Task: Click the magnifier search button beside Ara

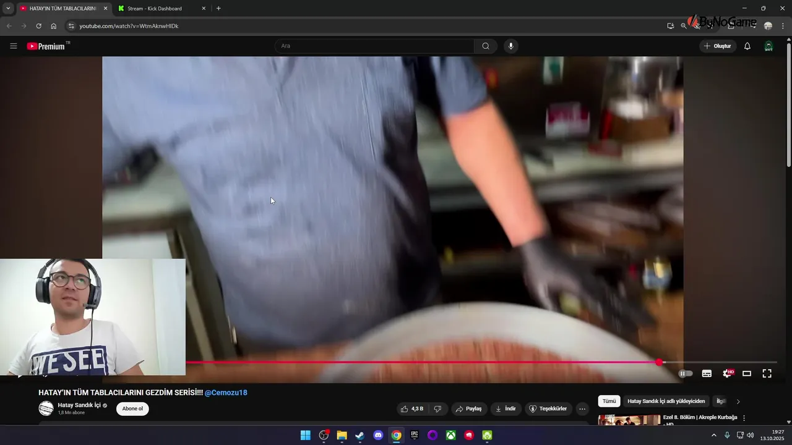Action: pyautogui.click(x=486, y=46)
